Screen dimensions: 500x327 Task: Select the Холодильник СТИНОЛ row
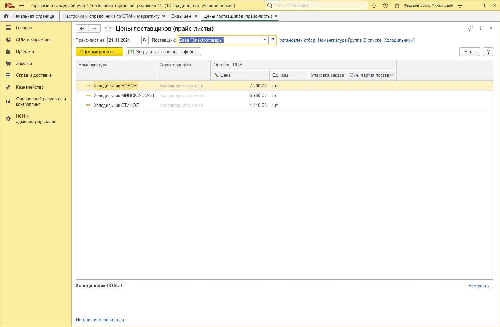(284, 105)
